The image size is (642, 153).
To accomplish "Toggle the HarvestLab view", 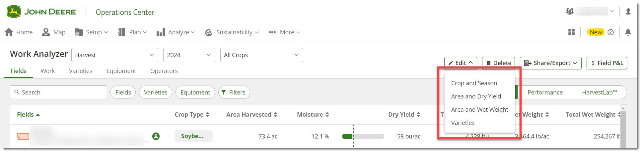I will [x=599, y=92].
